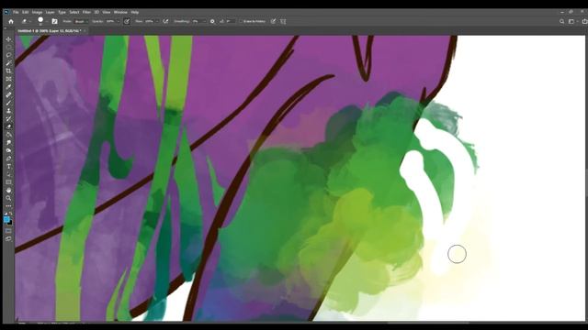Open the File menu
Image resolution: width=588 pixels, height=330 pixels.
tap(16, 12)
